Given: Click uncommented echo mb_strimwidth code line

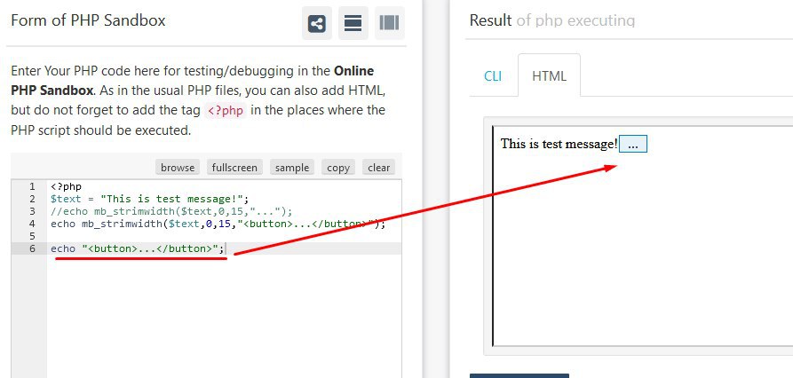Looking at the screenshot, I should [218, 224].
